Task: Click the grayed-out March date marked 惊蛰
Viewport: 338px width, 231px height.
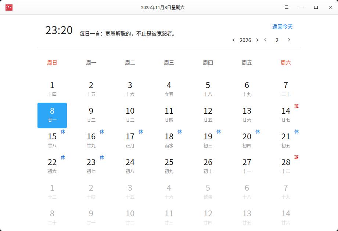Action: [208, 191]
